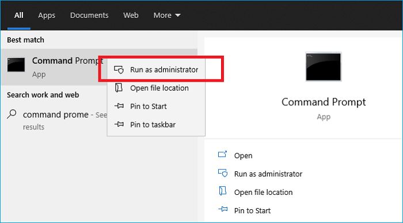Switch to the All search tab

(x=19, y=16)
